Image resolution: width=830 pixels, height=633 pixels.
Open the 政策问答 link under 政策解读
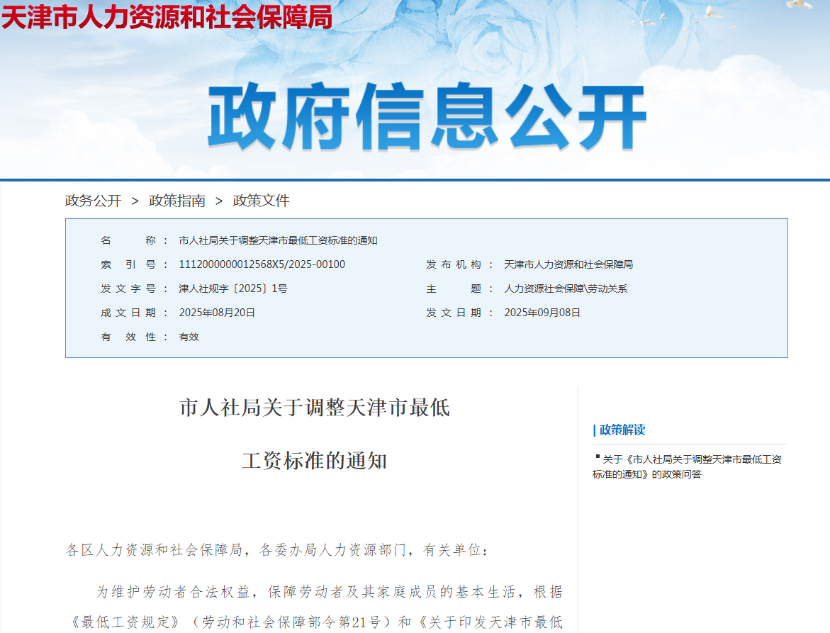coord(687,466)
